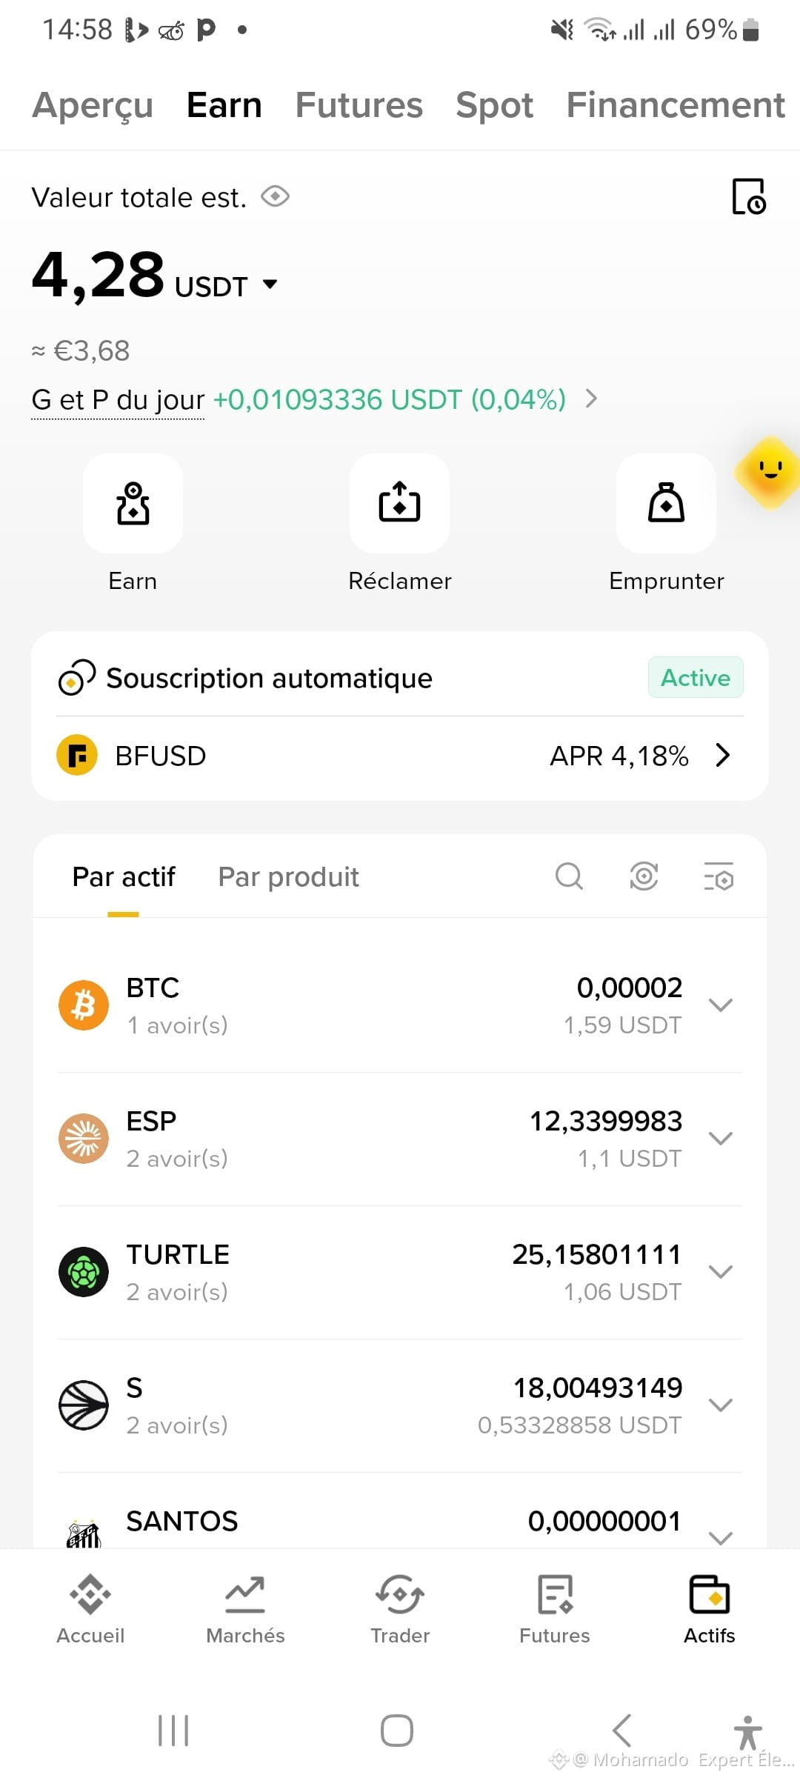The image size is (800, 1778).
Task: Open the history icon at top right
Action: (x=748, y=196)
